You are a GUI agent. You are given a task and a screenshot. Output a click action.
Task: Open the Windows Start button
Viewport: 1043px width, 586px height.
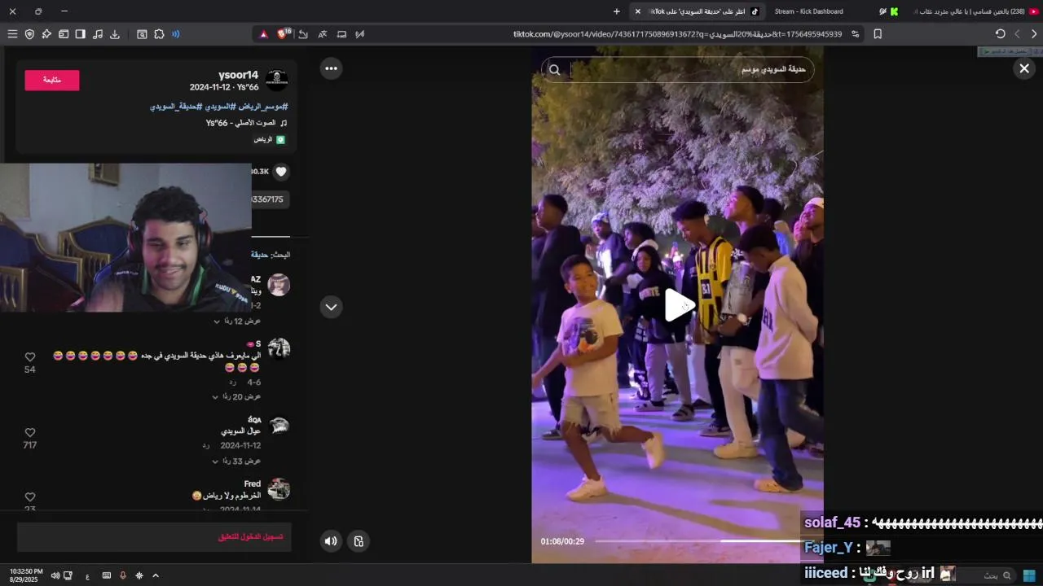[1029, 575]
